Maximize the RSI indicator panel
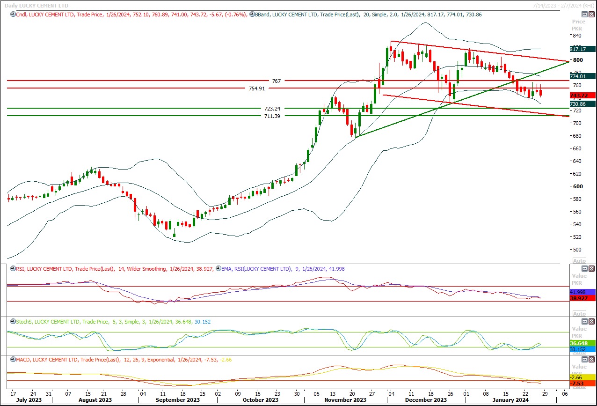Screen dimensions: 597x406 point(584,268)
